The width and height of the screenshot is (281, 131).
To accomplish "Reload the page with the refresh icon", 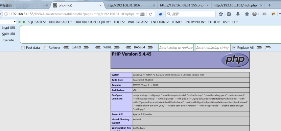I will click(150, 14).
